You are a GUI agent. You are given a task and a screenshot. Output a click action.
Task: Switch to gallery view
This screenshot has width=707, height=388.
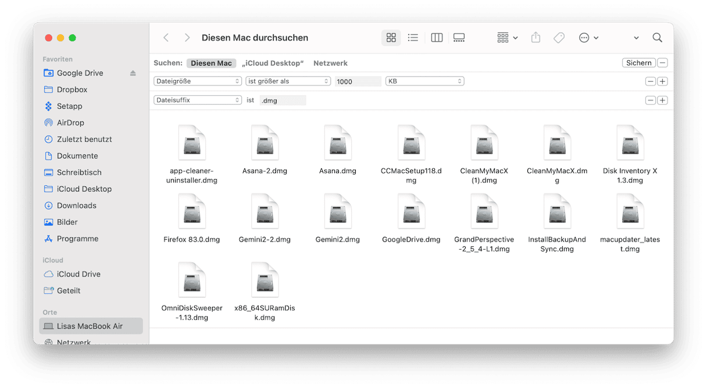tap(459, 38)
